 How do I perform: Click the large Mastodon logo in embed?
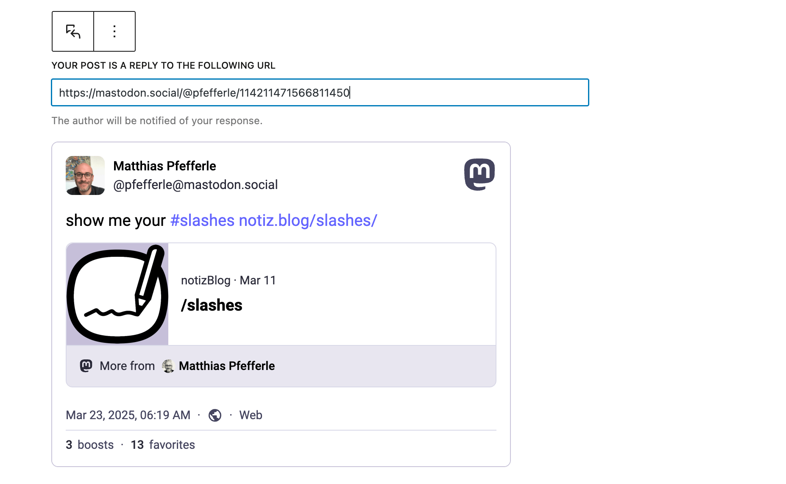479,174
